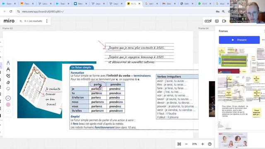Click the greeting card image

click(40, 90)
